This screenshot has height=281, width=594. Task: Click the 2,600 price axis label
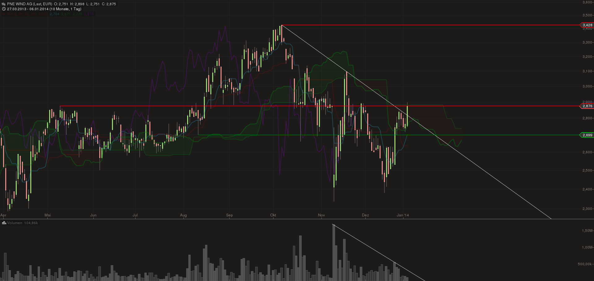pos(587,152)
